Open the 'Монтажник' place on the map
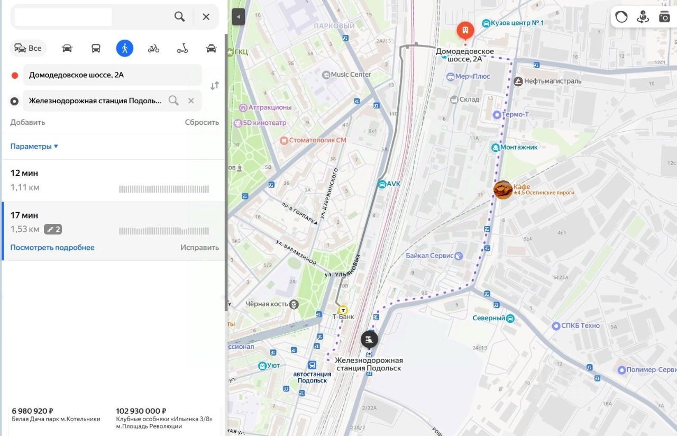Screen dimensions: 677x436 pos(515,147)
